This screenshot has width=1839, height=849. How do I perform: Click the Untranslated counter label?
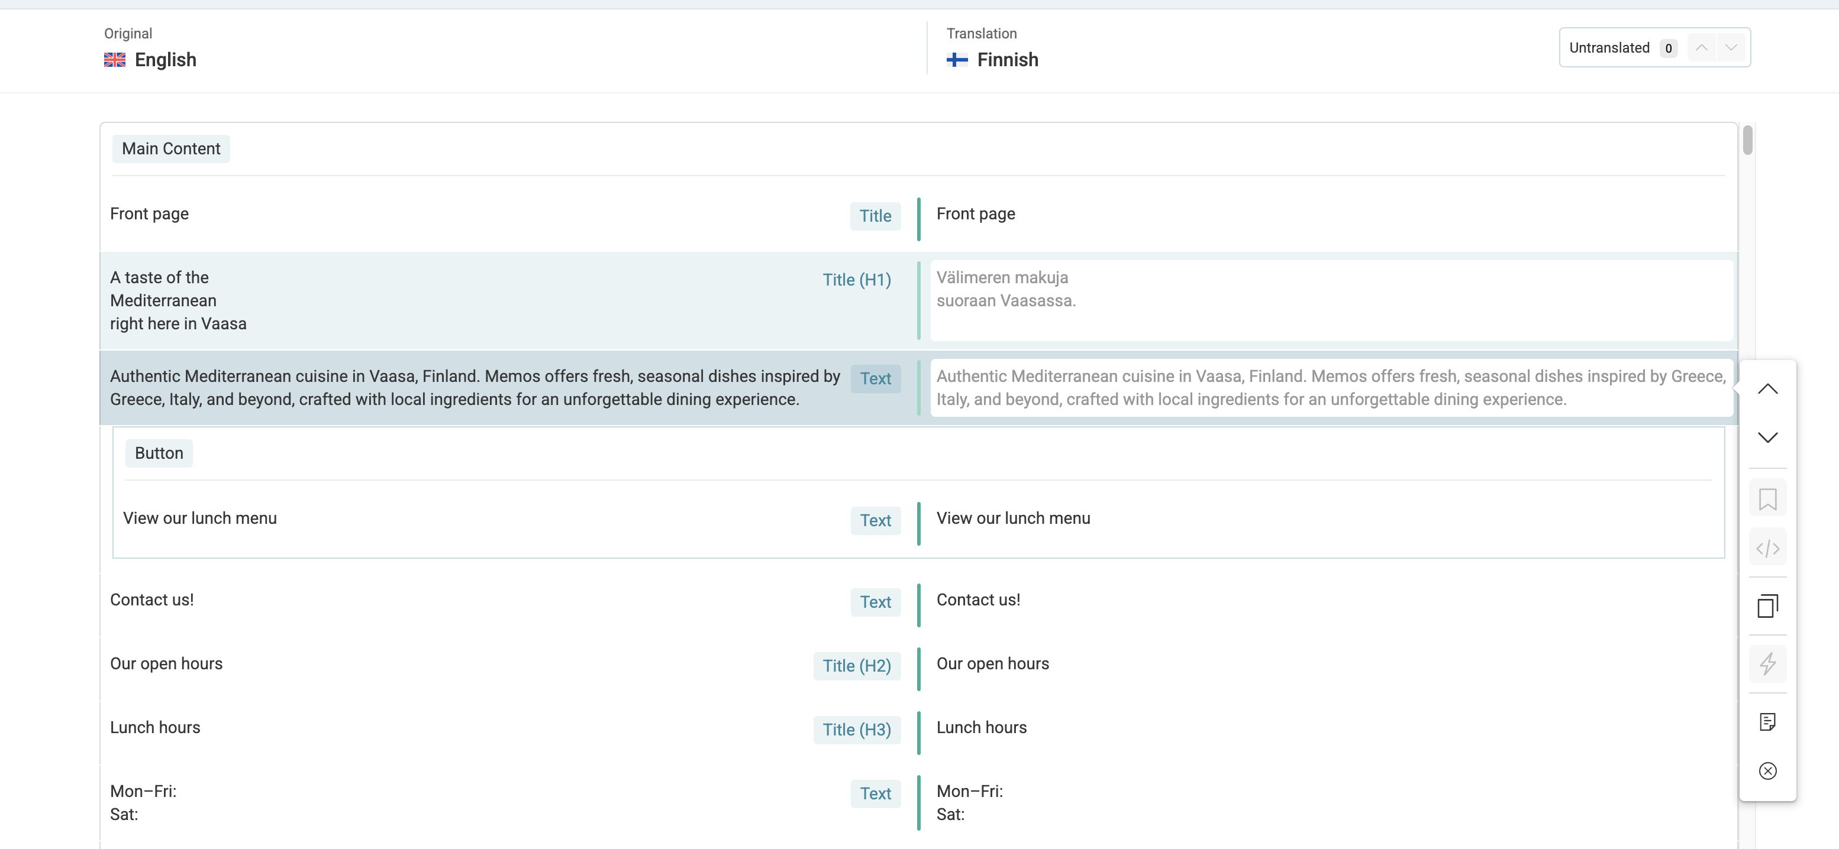click(1608, 48)
